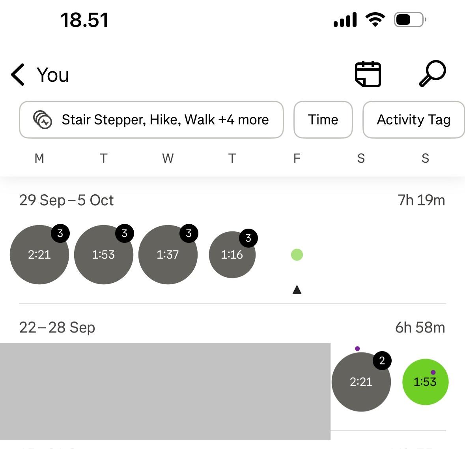Select Monday's 2:21 activity bubble
465x449 pixels.
(39, 255)
